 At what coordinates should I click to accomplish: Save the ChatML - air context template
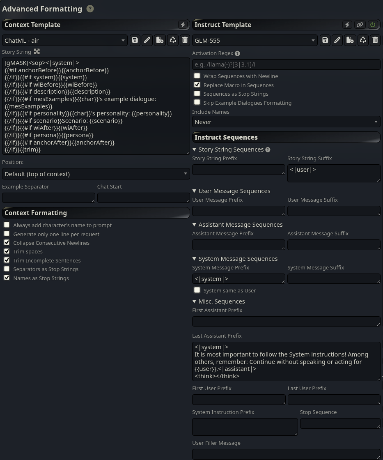[x=135, y=40]
